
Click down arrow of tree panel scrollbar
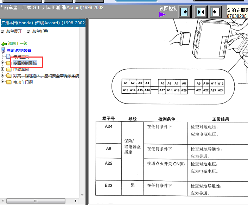click(x=82, y=195)
